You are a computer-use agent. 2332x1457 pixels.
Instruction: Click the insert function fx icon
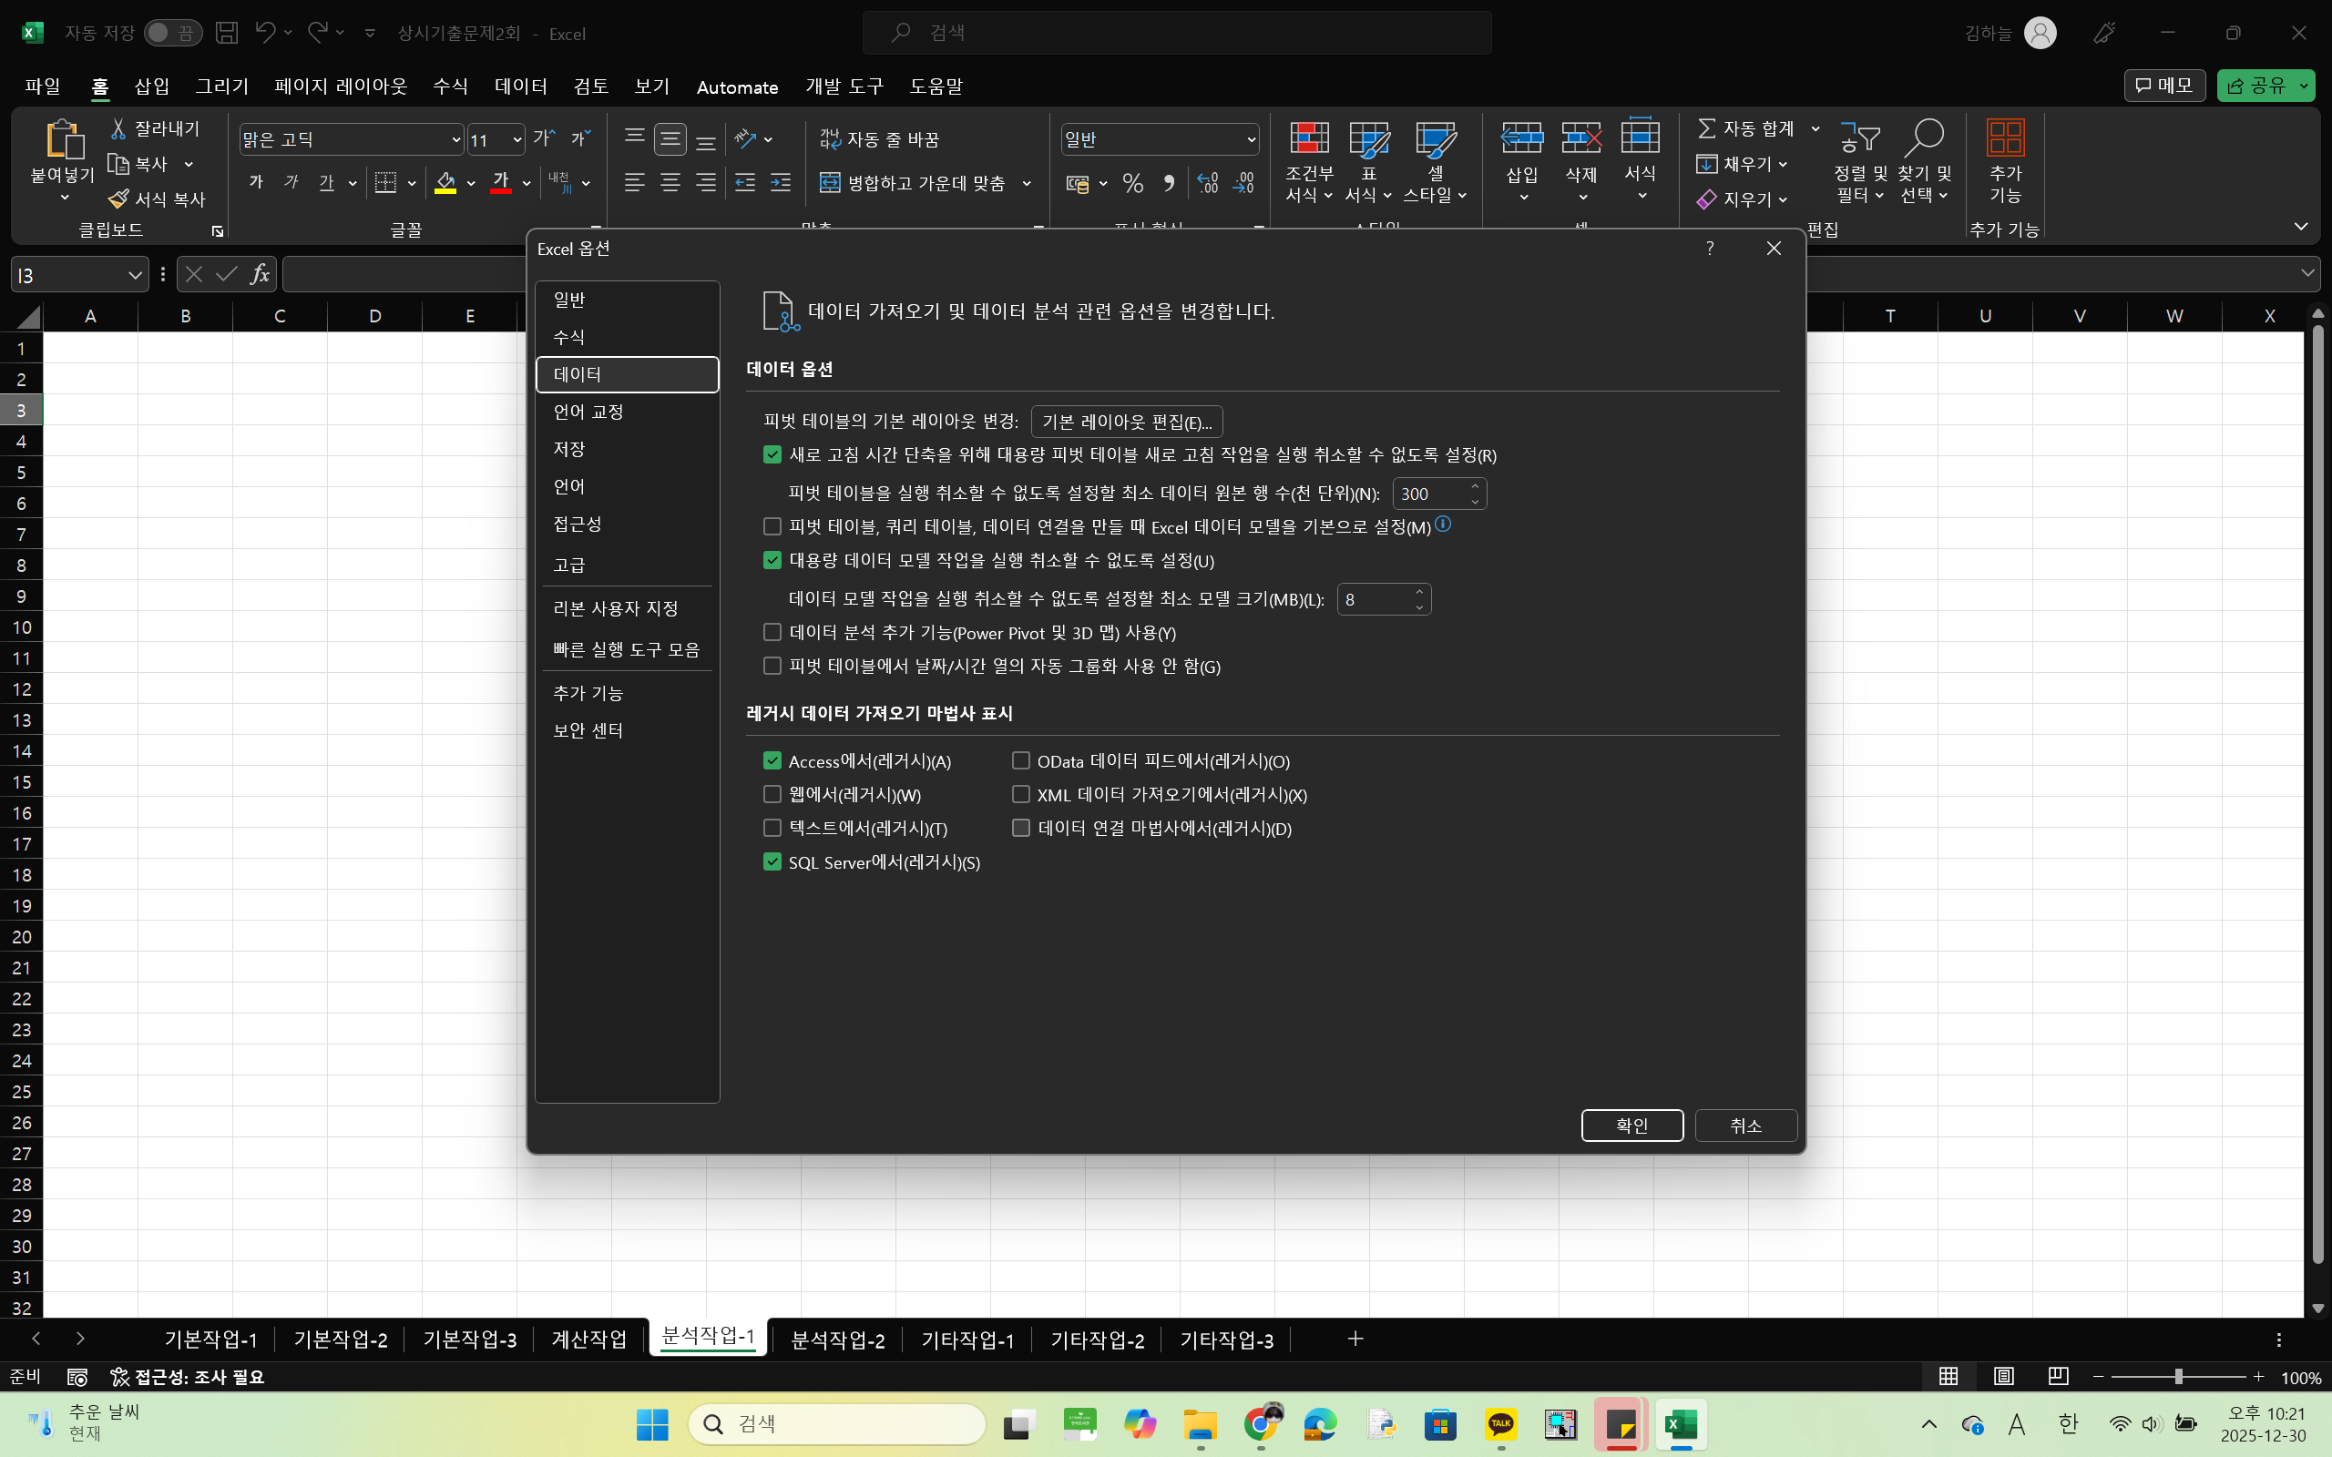(x=259, y=275)
